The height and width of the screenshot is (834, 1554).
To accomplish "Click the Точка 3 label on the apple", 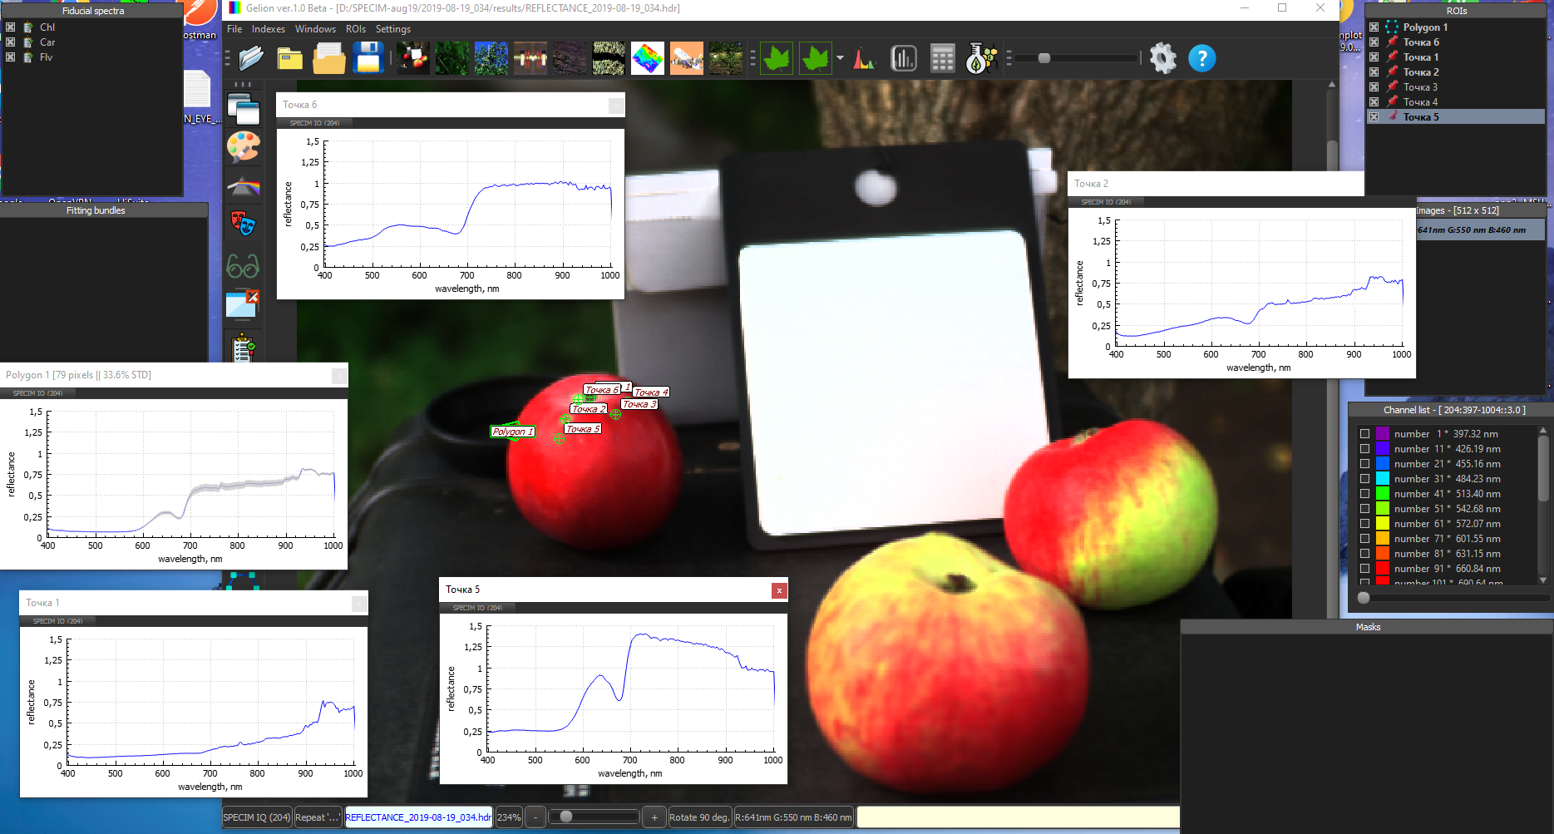I will click(x=639, y=404).
